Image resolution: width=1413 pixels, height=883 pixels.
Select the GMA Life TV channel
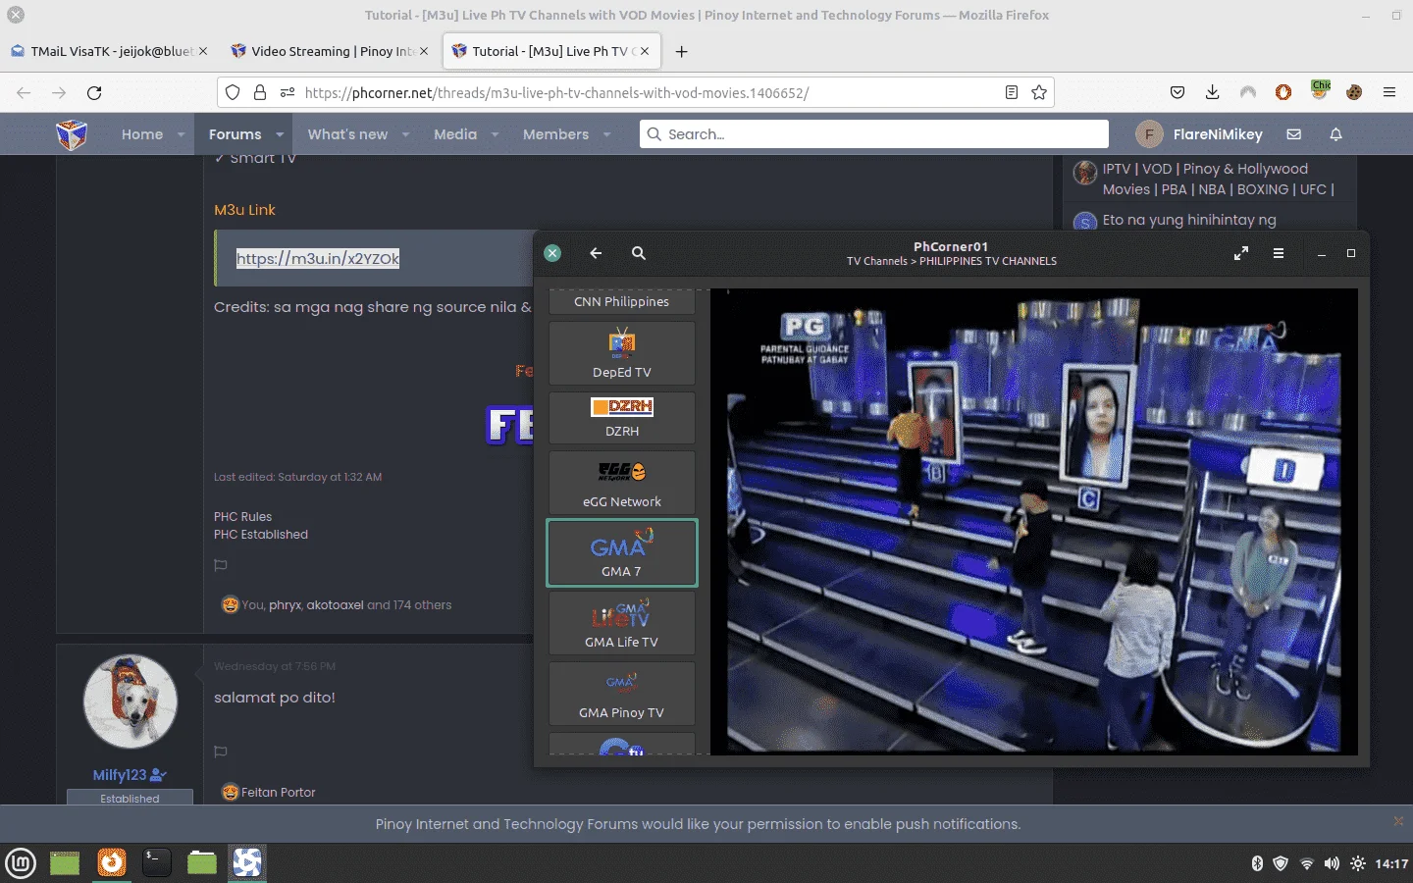click(x=622, y=623)
